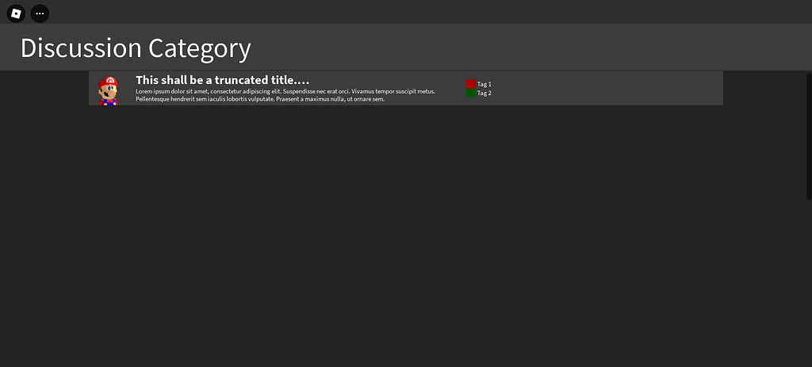The height and width of the screenshot is (367, 812).
Task: Click the Pellentesque hendrerit description line
Action: 260,99
